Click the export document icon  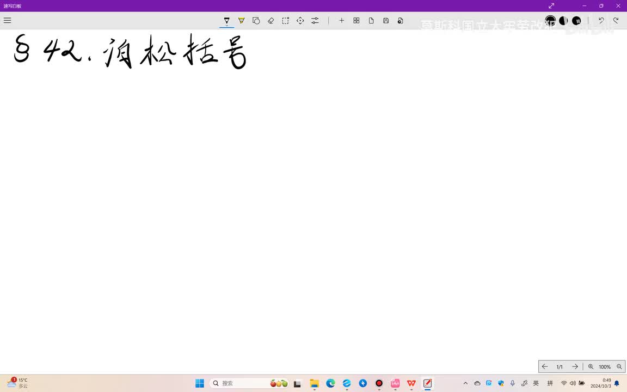400,20
